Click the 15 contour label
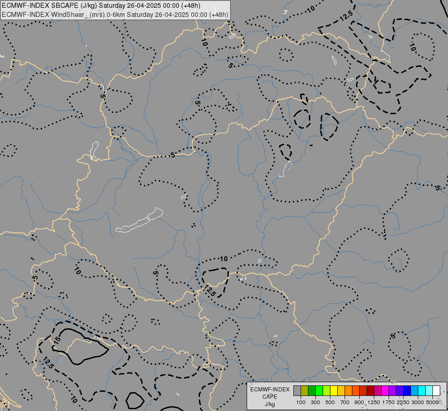The image size is (448, 411). coord(57,339)
